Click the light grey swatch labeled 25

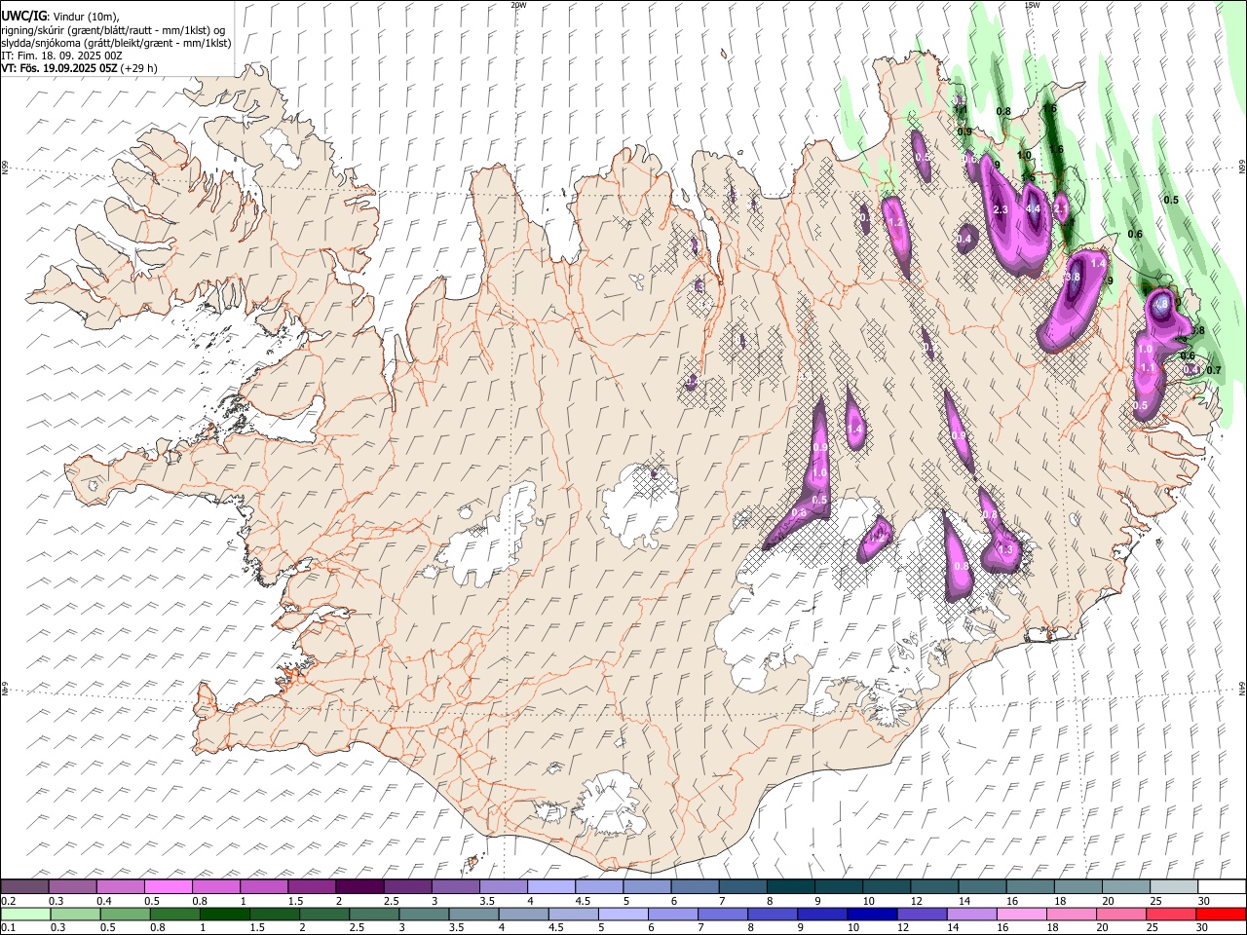coord(1174,887)
